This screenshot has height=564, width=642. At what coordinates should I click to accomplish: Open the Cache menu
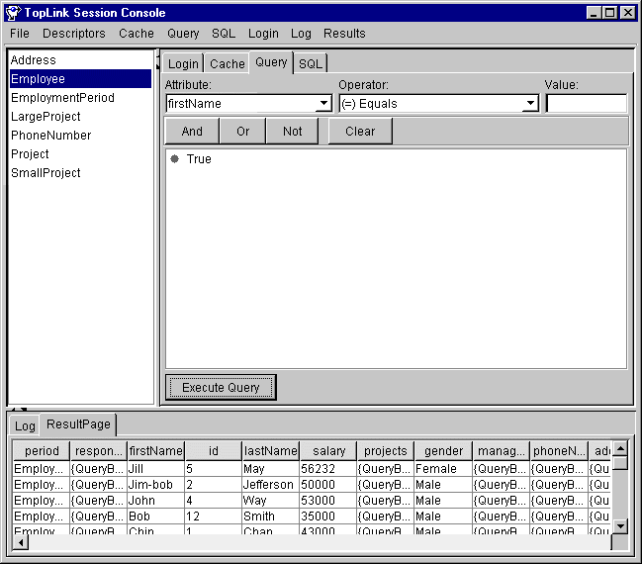[x=137, y=34]
